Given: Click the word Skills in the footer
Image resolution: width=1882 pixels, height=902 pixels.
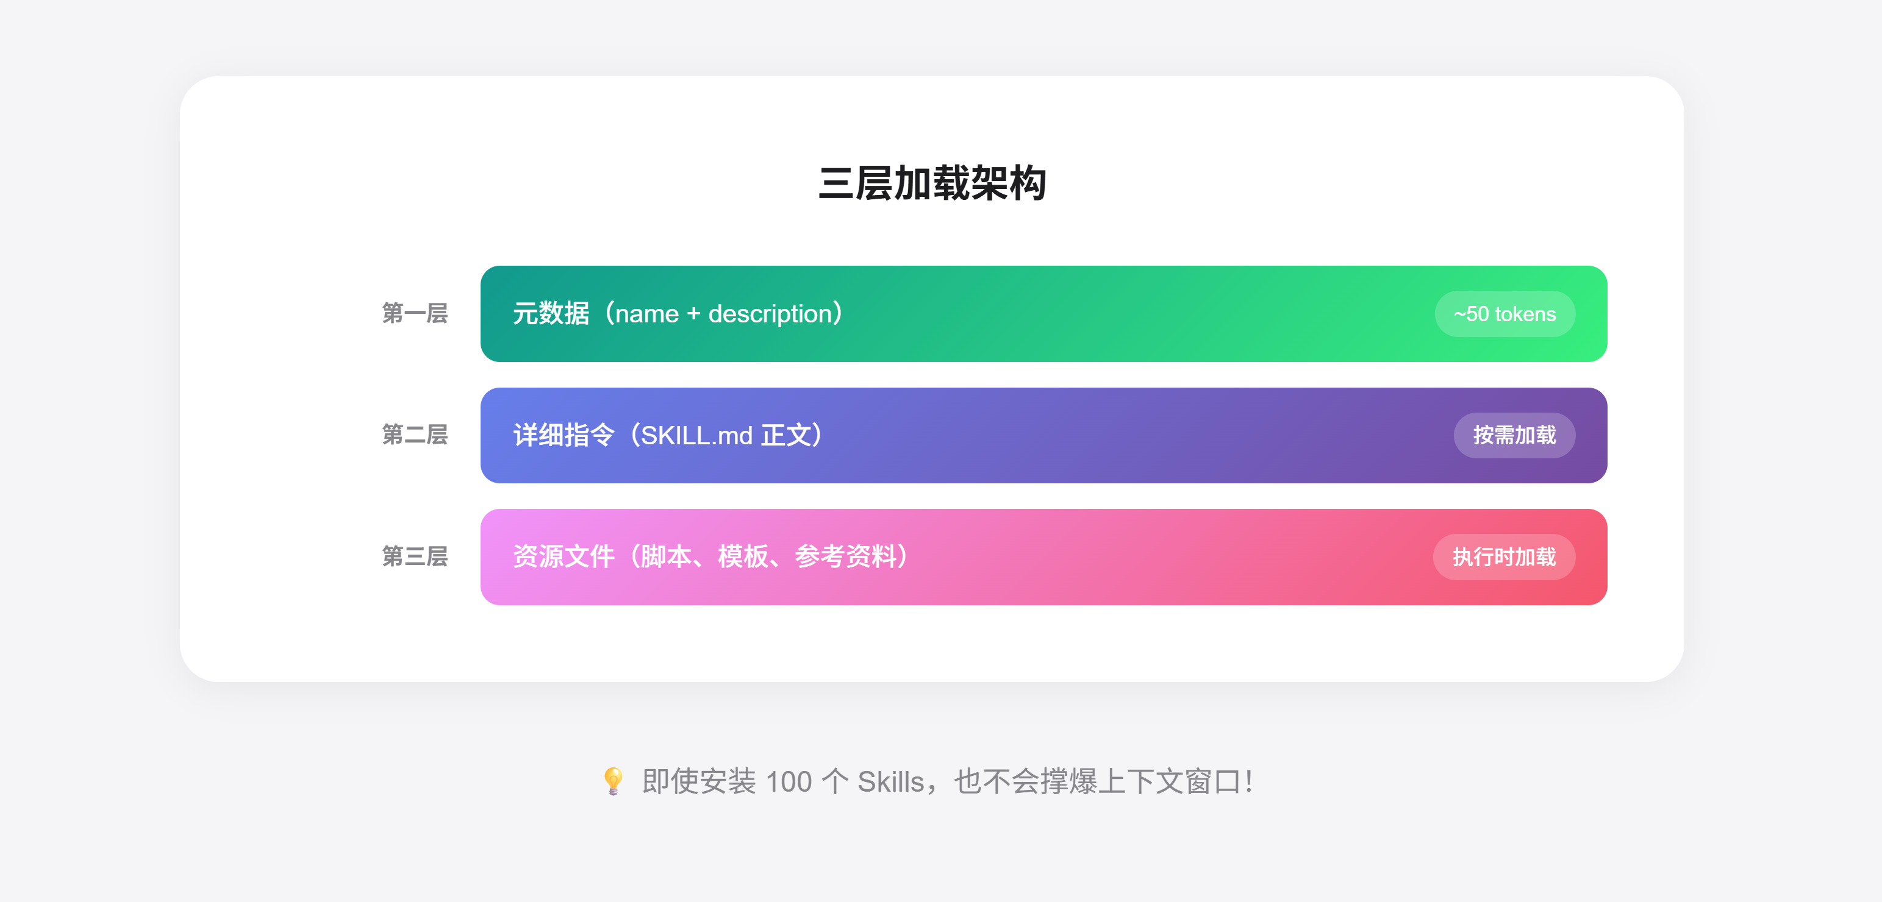Looking at the screenshot, I should 890,782.
